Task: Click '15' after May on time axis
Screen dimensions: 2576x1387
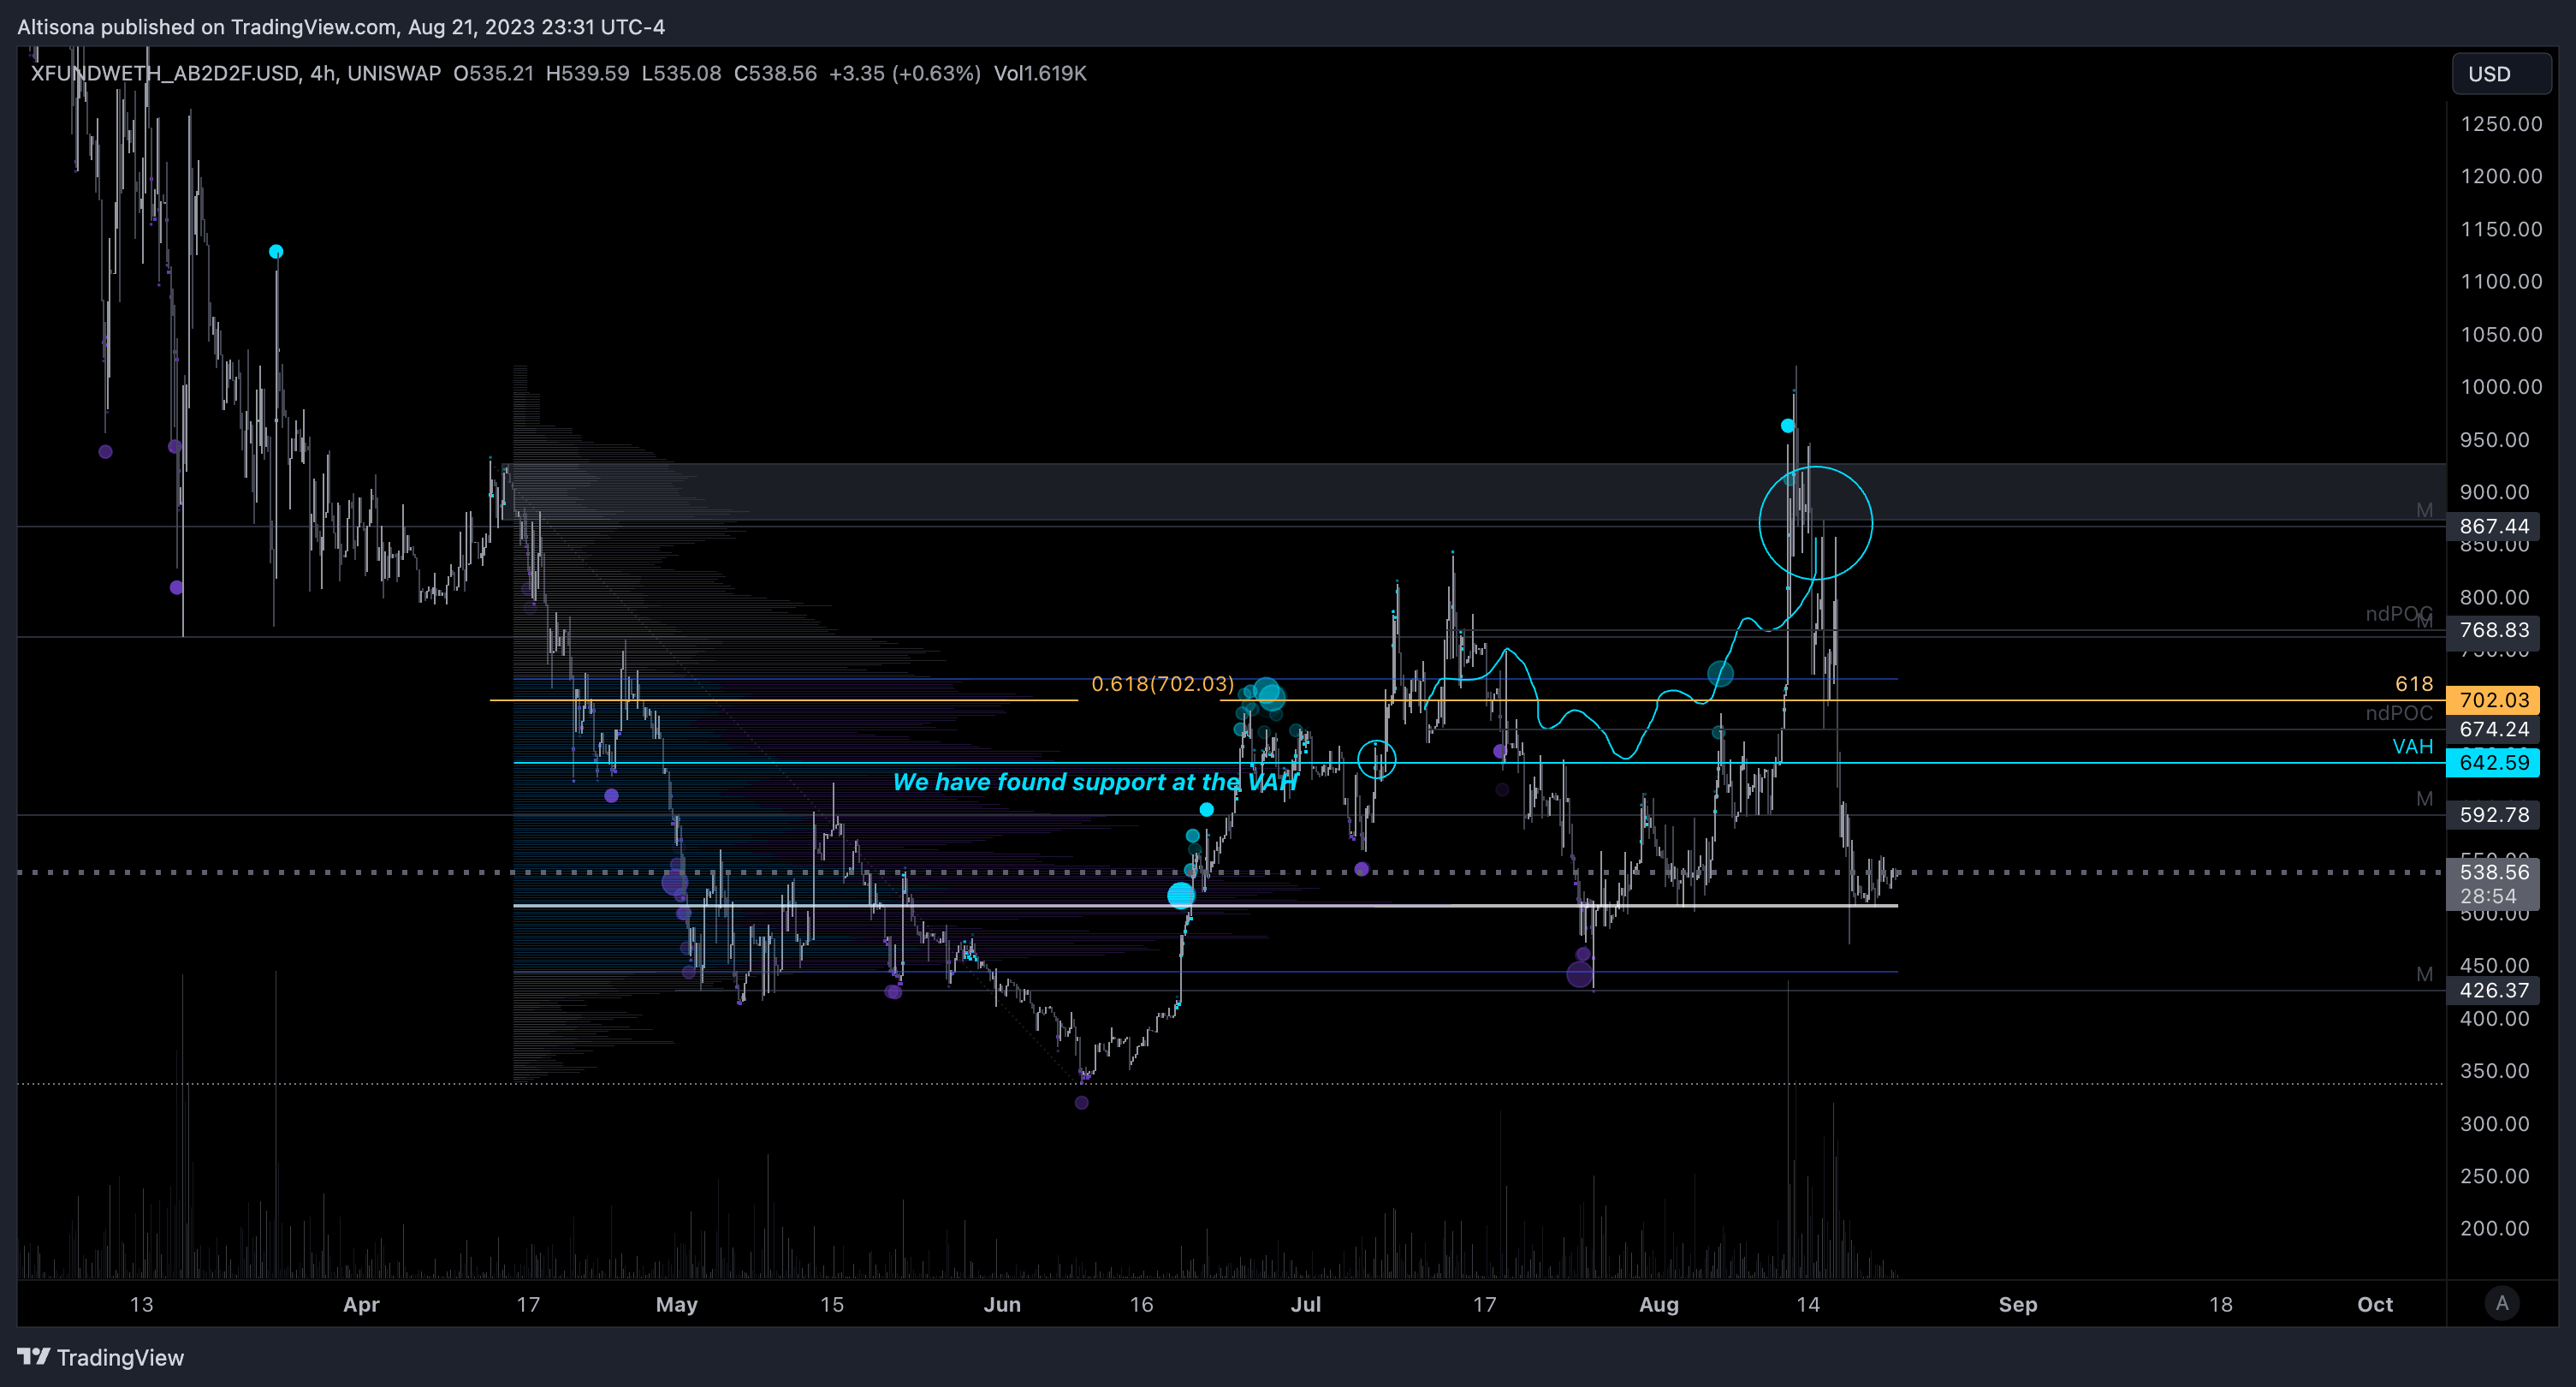Action: pyautogui.click(x=832, y=1304)
